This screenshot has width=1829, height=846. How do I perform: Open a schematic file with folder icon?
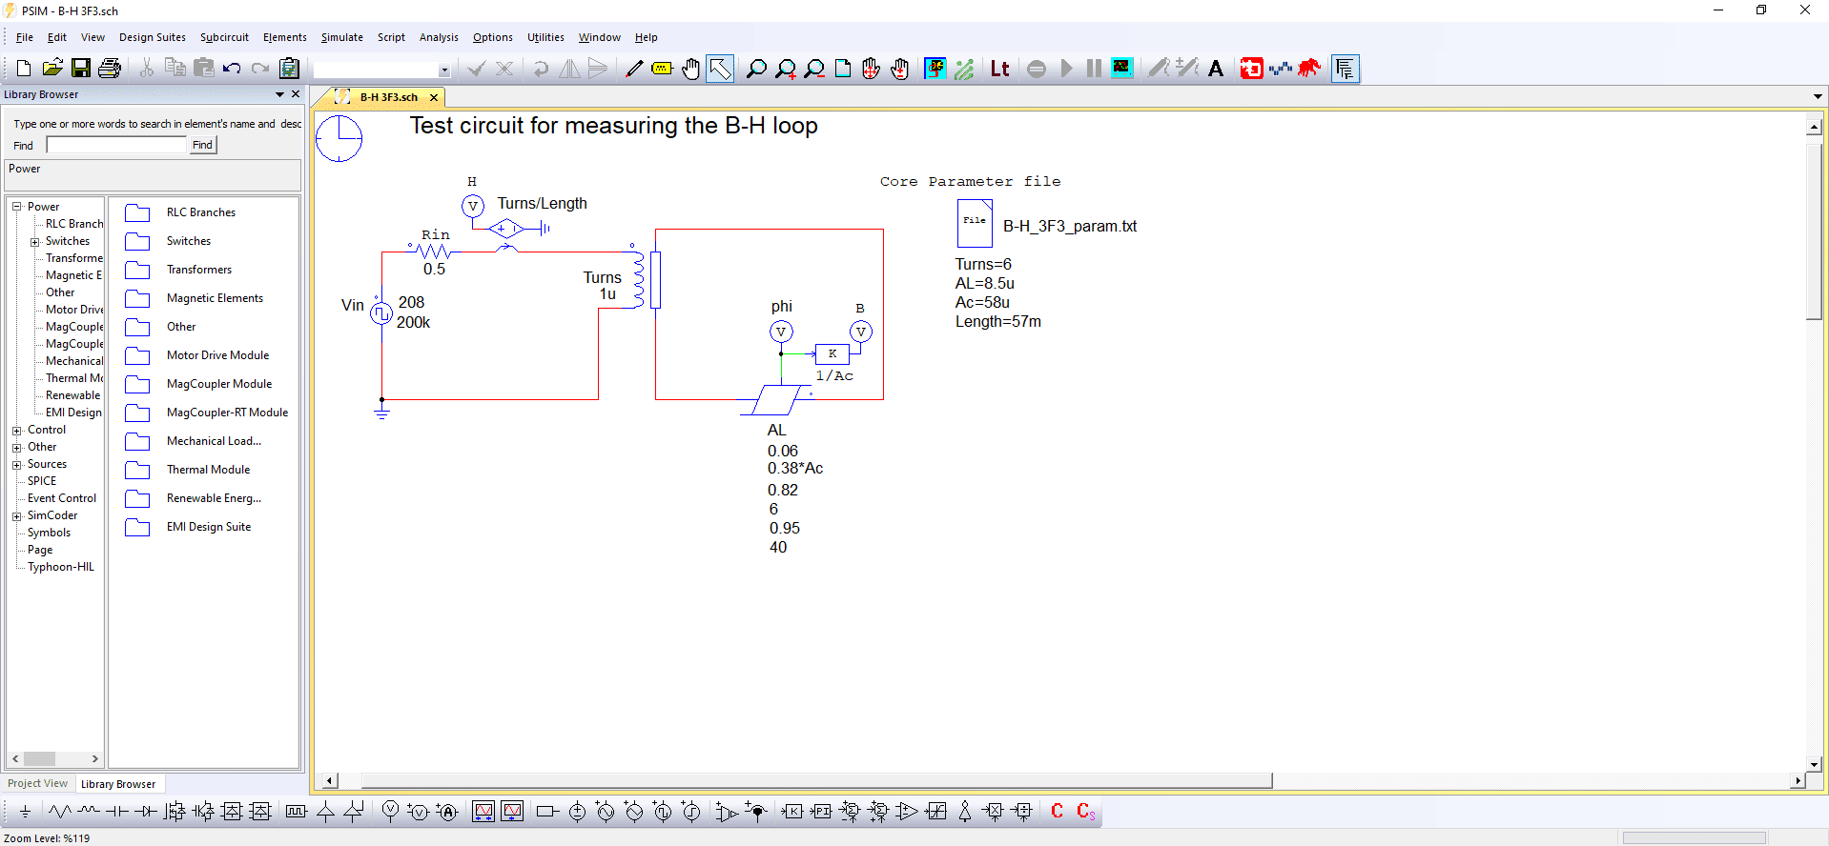(52, 69)
